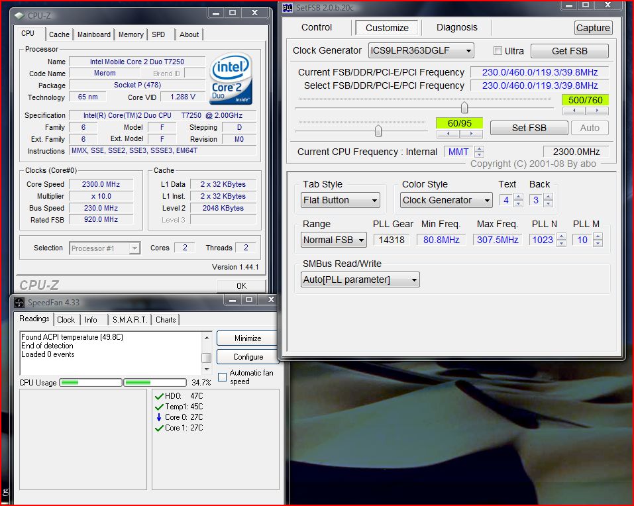Open the SPD tab in CPU-Z
The height and width of the screenshot is (506, 634).
pyautogui.click(x=158, y=34)
